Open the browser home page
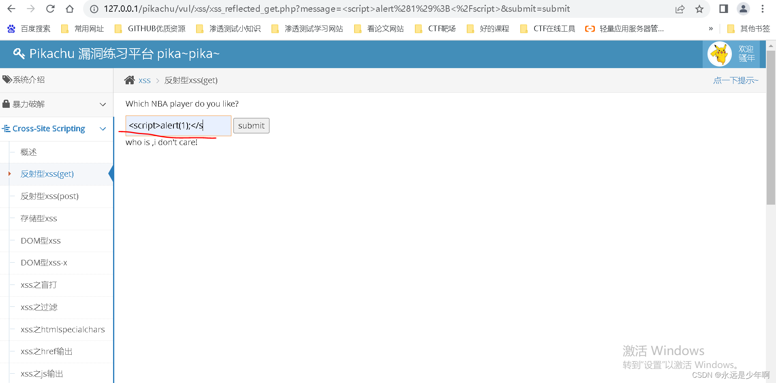The width and height of the screenshot is (776, 383). coord(70,9)
